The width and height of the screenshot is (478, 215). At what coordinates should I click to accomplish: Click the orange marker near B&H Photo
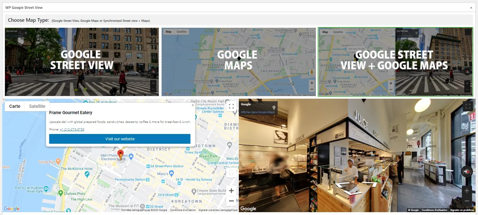(x=120, y=155)
